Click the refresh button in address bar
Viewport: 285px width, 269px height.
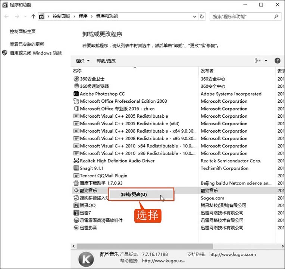coord(201,16)
